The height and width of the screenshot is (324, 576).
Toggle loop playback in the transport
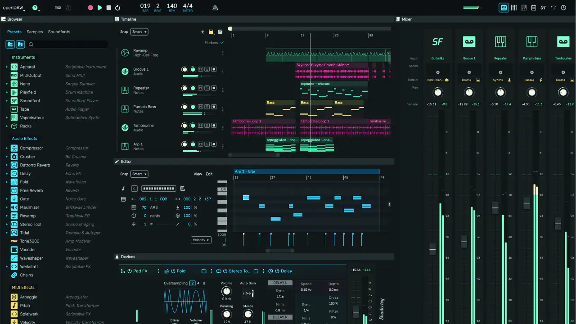(117, 8)
